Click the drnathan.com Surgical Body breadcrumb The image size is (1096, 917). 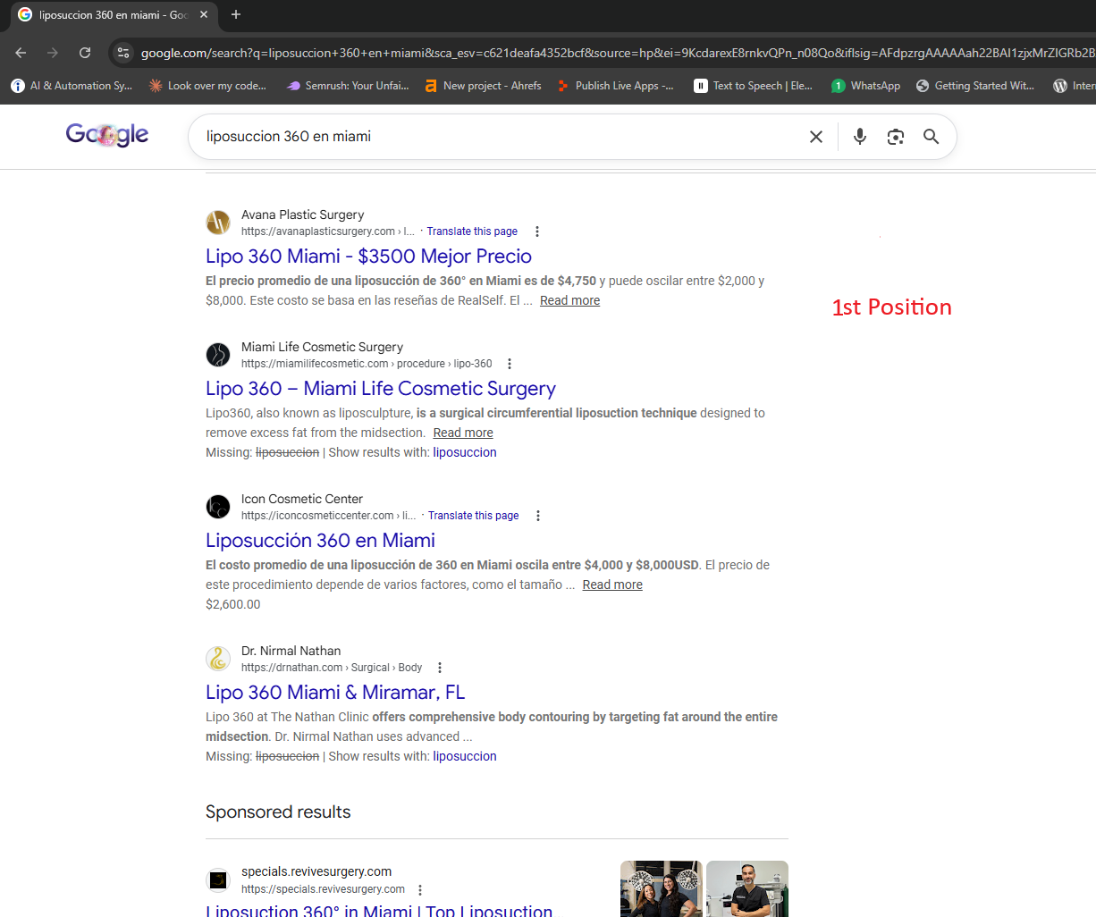[x=332, y=668]
